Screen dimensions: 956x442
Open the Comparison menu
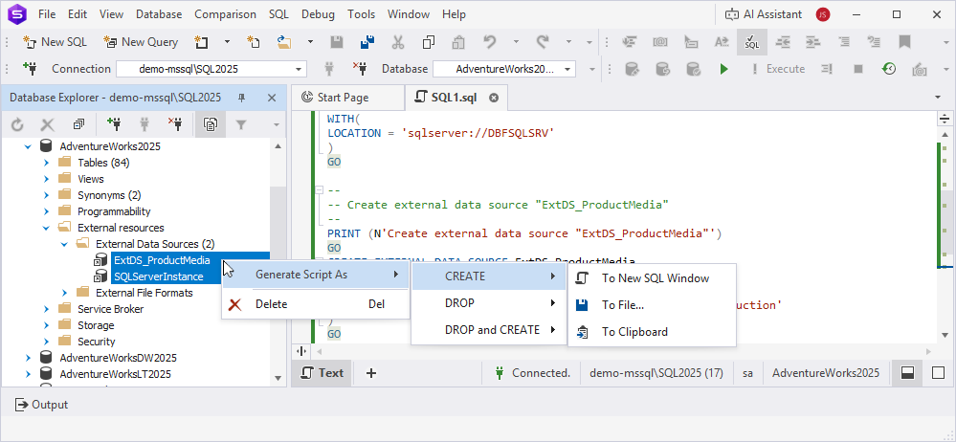pyautogui.click(x=225, y=14)
